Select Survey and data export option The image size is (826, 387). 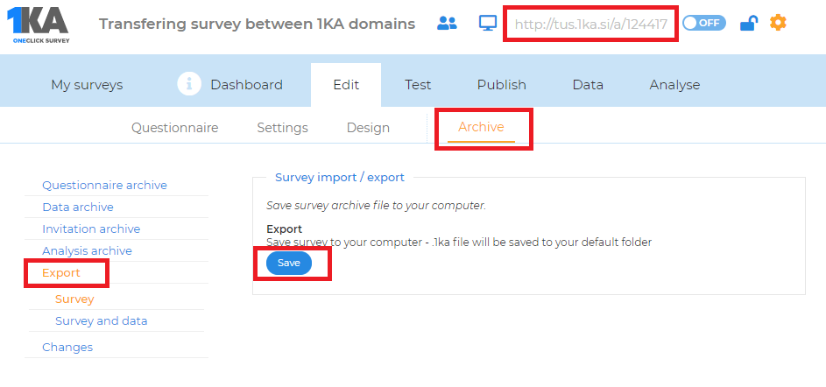click(101, 320)
